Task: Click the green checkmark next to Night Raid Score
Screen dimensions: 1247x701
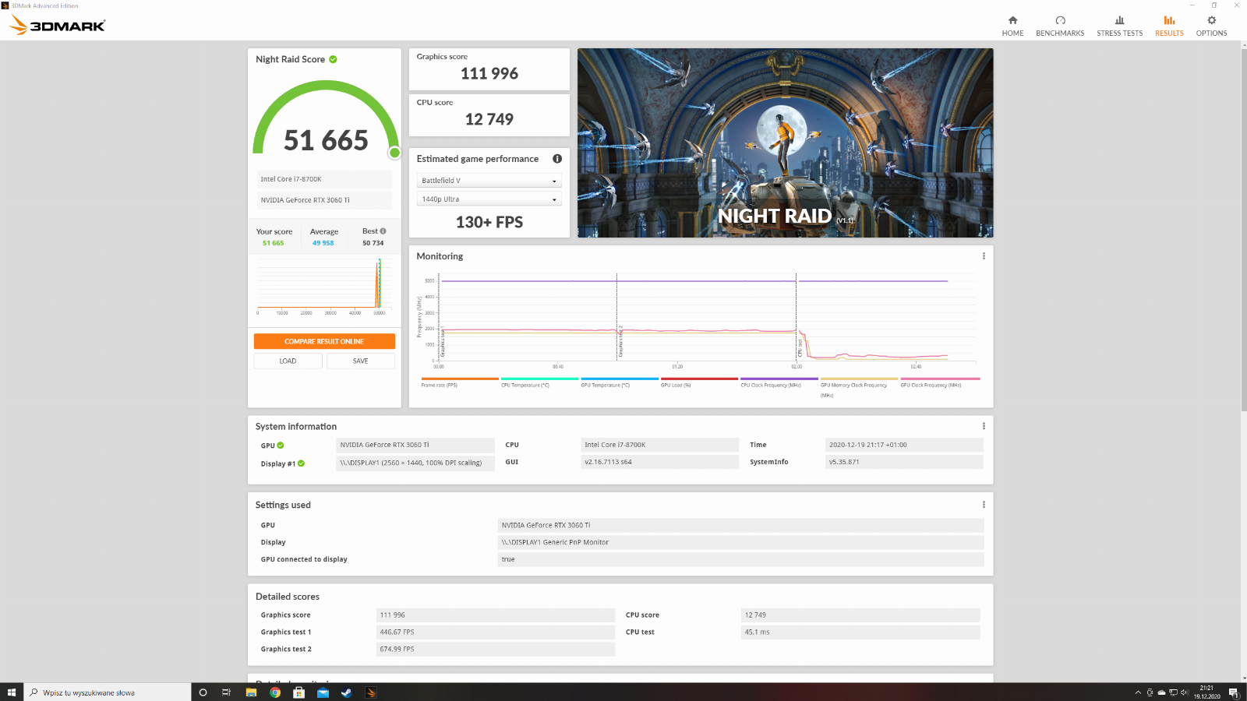Action: (x=333, y=59)
